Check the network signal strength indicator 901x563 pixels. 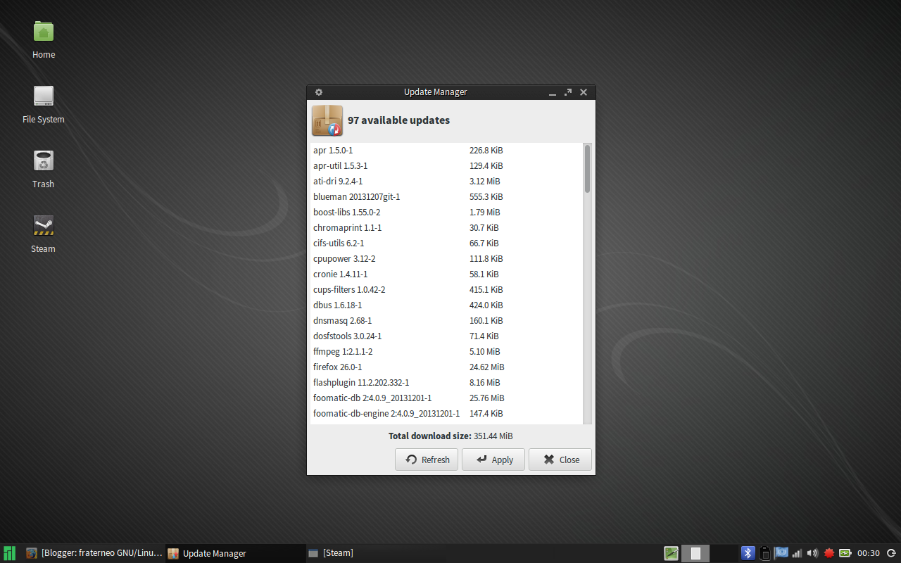pos(797,553)
